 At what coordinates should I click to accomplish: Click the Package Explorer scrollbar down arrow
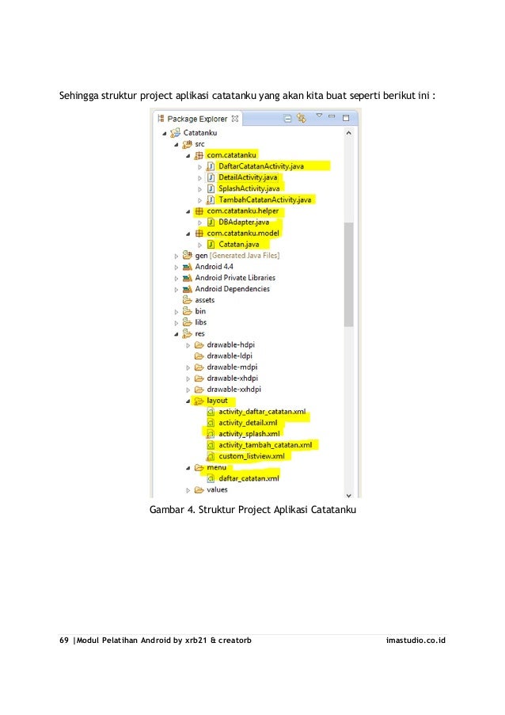pos(348,496)
